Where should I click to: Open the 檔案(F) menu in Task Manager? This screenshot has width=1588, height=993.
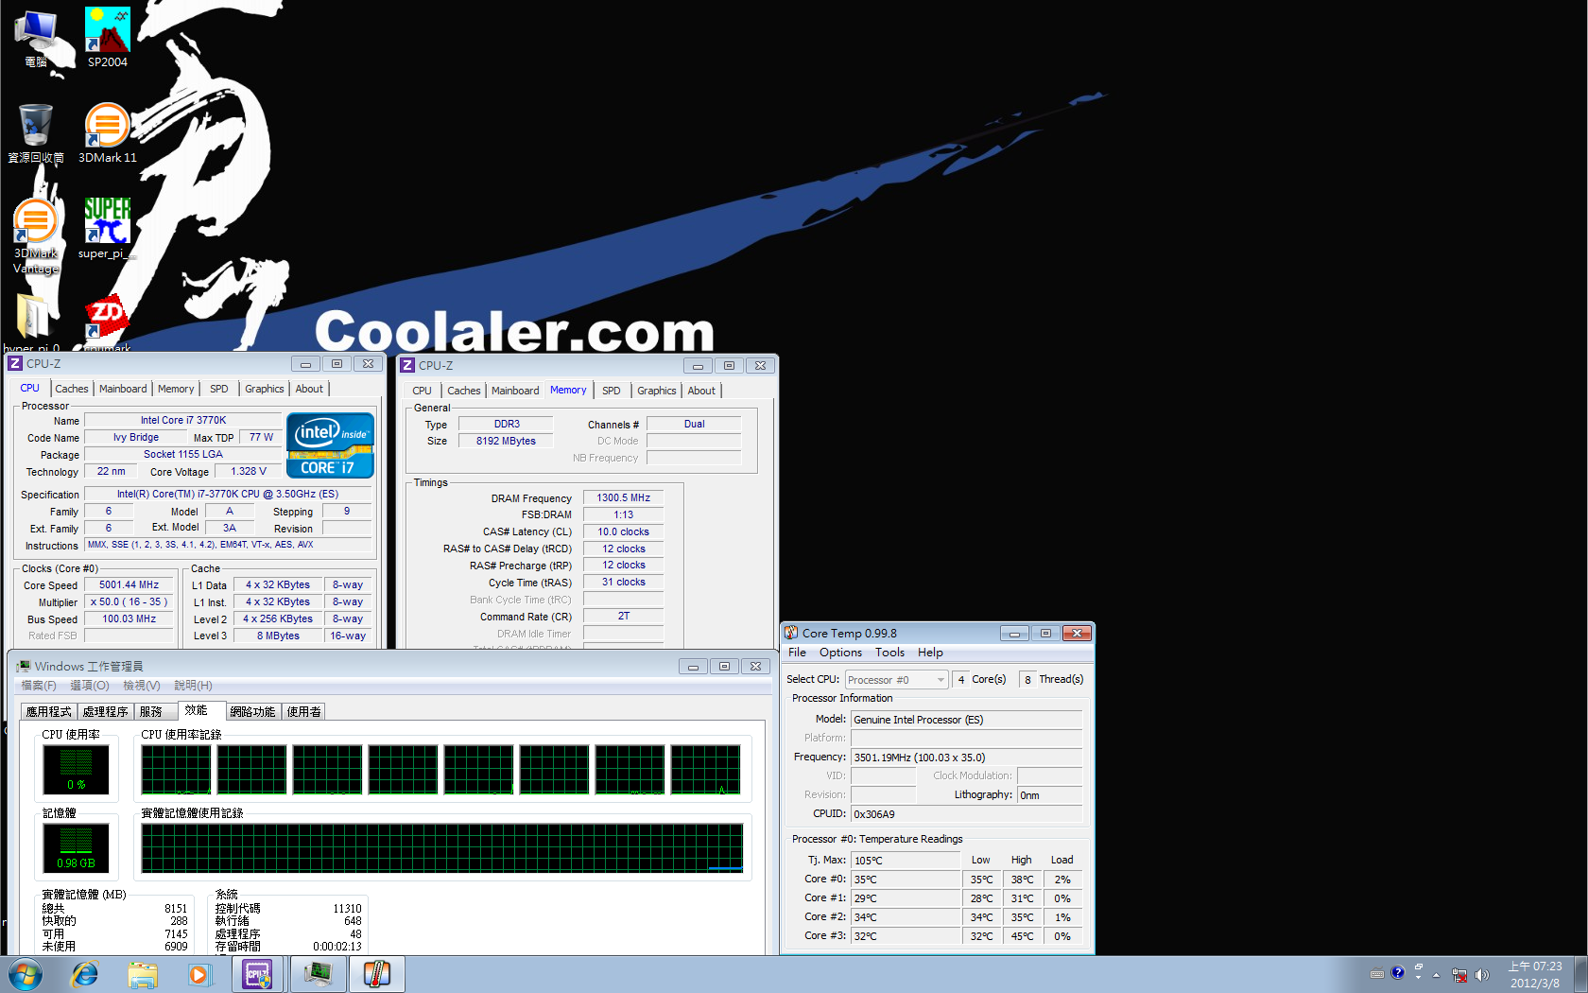coord(39,686)
